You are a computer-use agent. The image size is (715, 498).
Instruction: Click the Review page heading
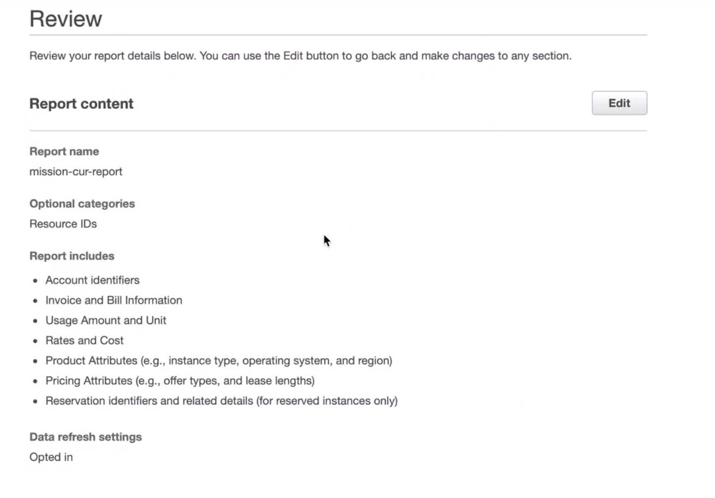pos(66,19)
